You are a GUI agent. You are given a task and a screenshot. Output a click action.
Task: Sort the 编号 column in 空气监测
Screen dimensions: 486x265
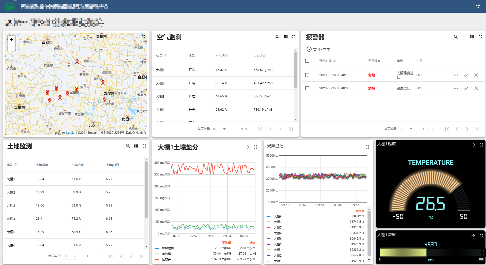pos(165,56)
